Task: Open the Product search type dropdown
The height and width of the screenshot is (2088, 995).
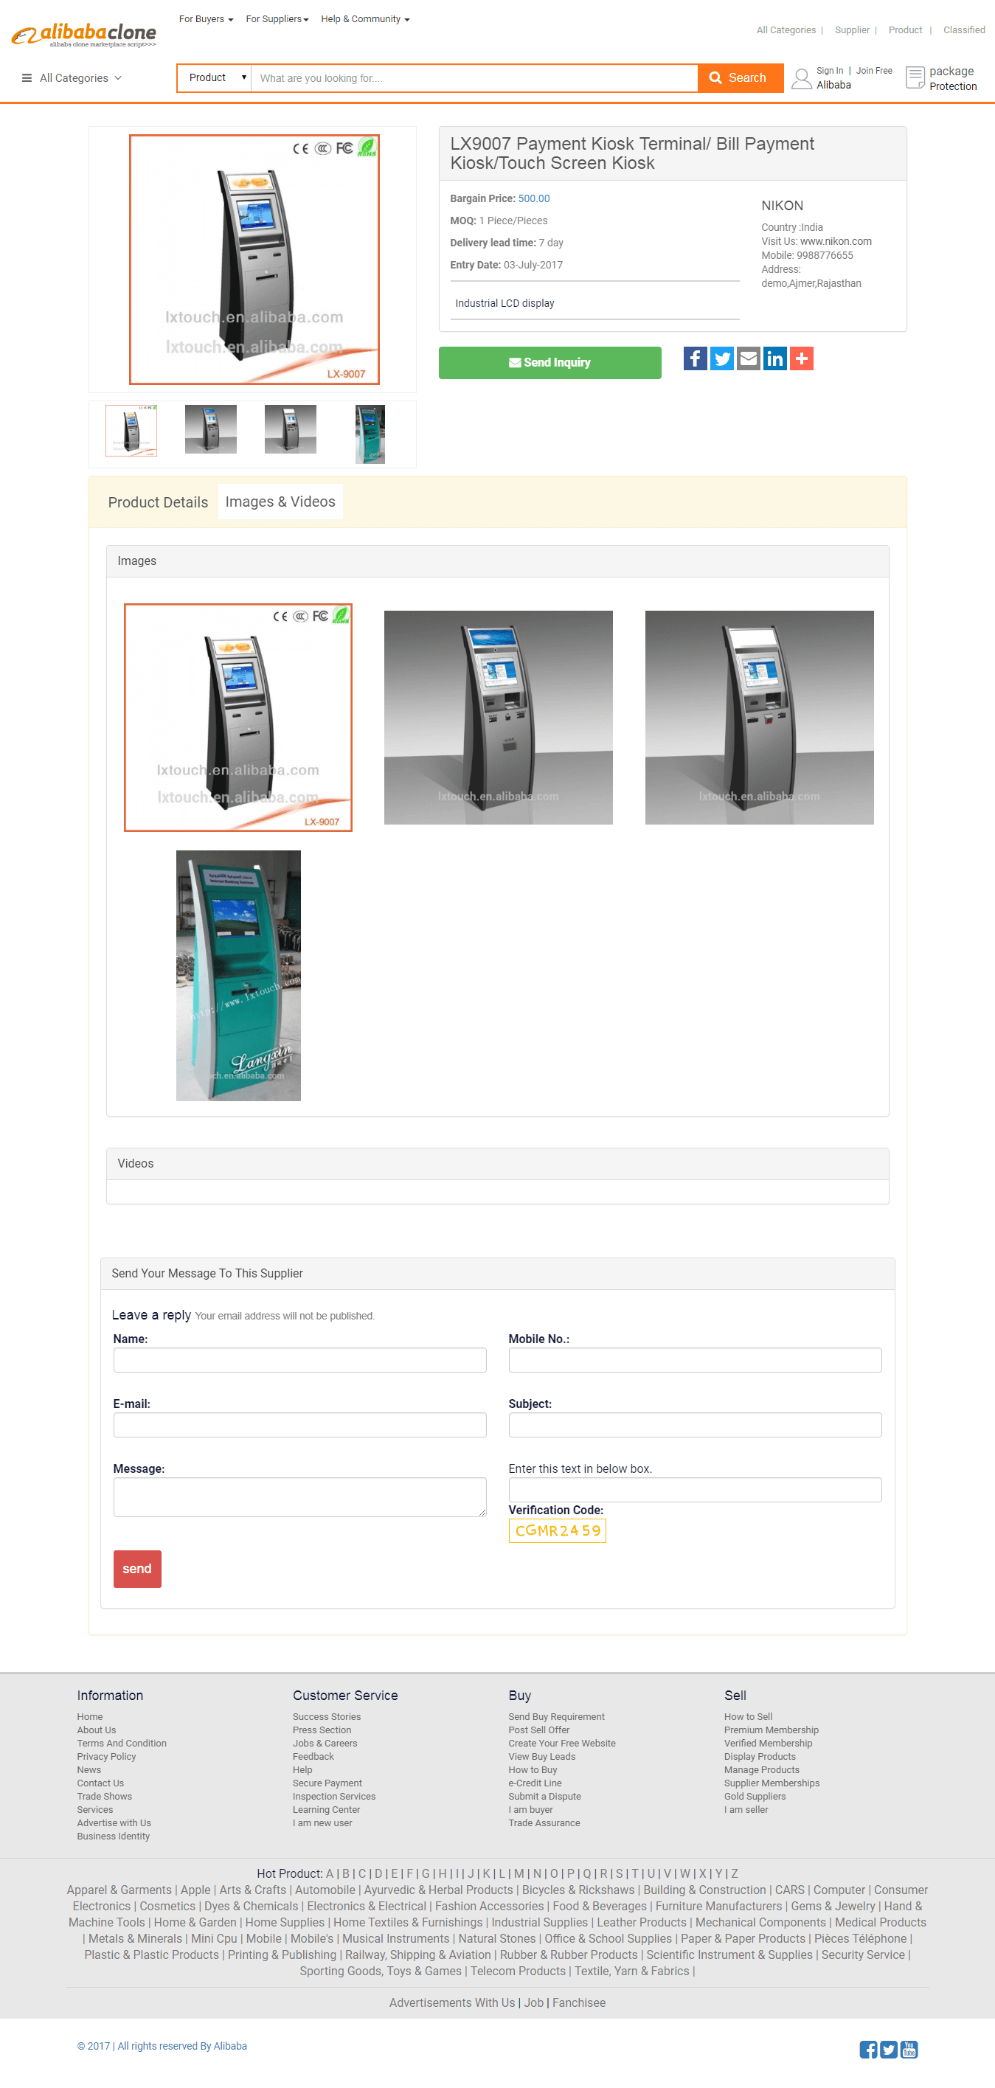Action: (215, 78)
